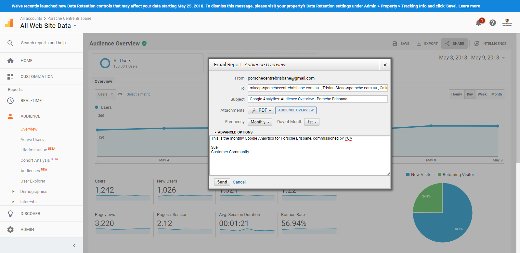Screen dimensions: 520x253
Task: Open the Monthly frequency dropdown
Action: (260, 122)
